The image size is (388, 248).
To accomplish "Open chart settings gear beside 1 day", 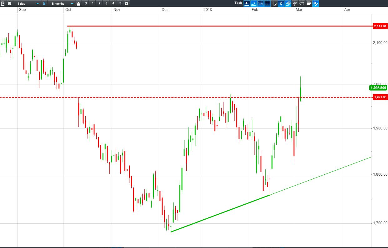I will pos(9,3).
